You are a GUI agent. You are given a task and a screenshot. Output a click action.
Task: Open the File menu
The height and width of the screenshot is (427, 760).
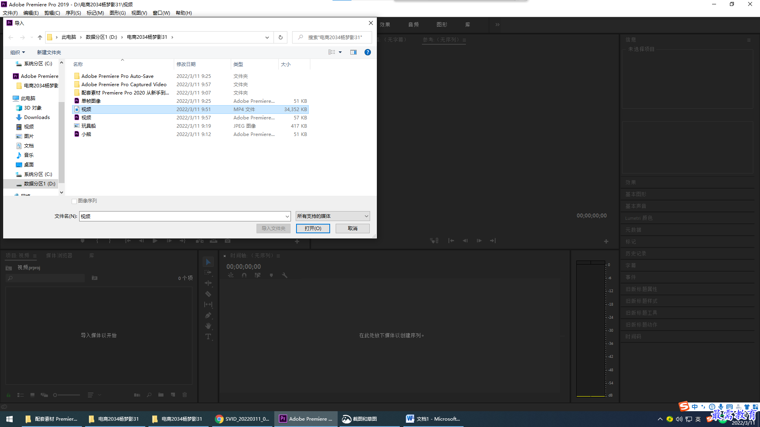point(10,13)
